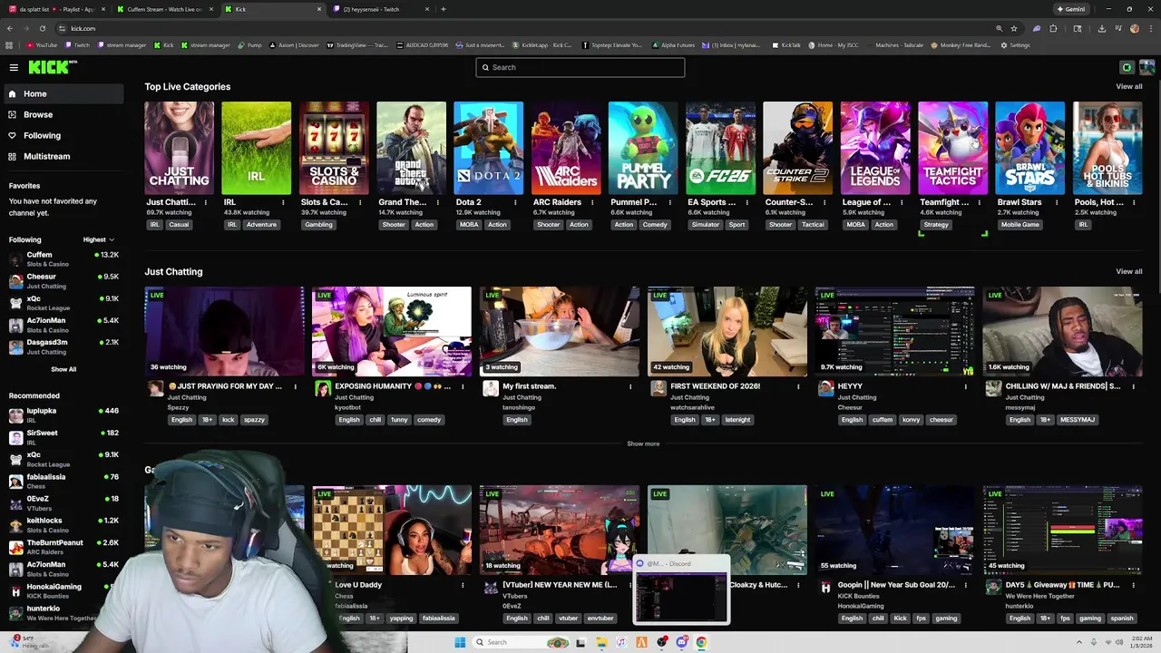Open DasgasdSm channel in Following list

coord(63,346)
